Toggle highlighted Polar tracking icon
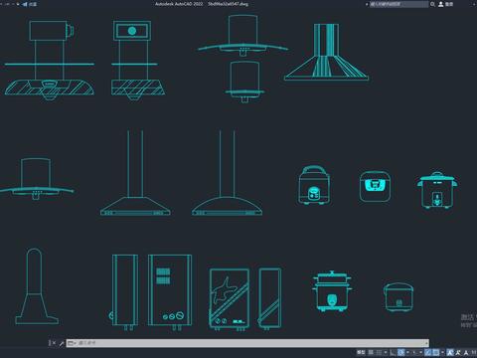 click(x=400, y=352)
